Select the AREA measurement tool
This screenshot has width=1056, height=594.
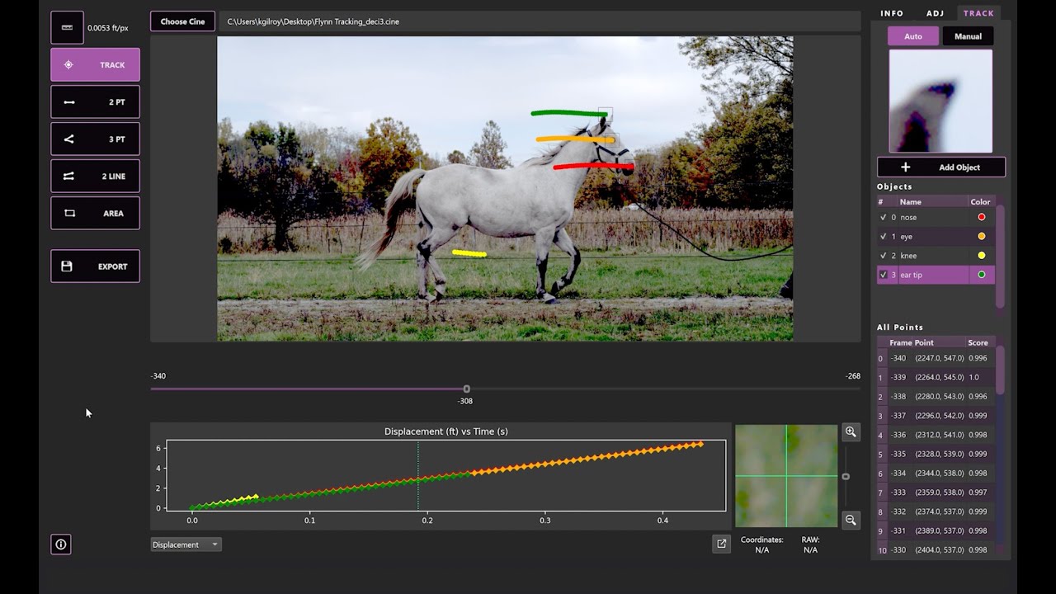(x=95, y=213)
